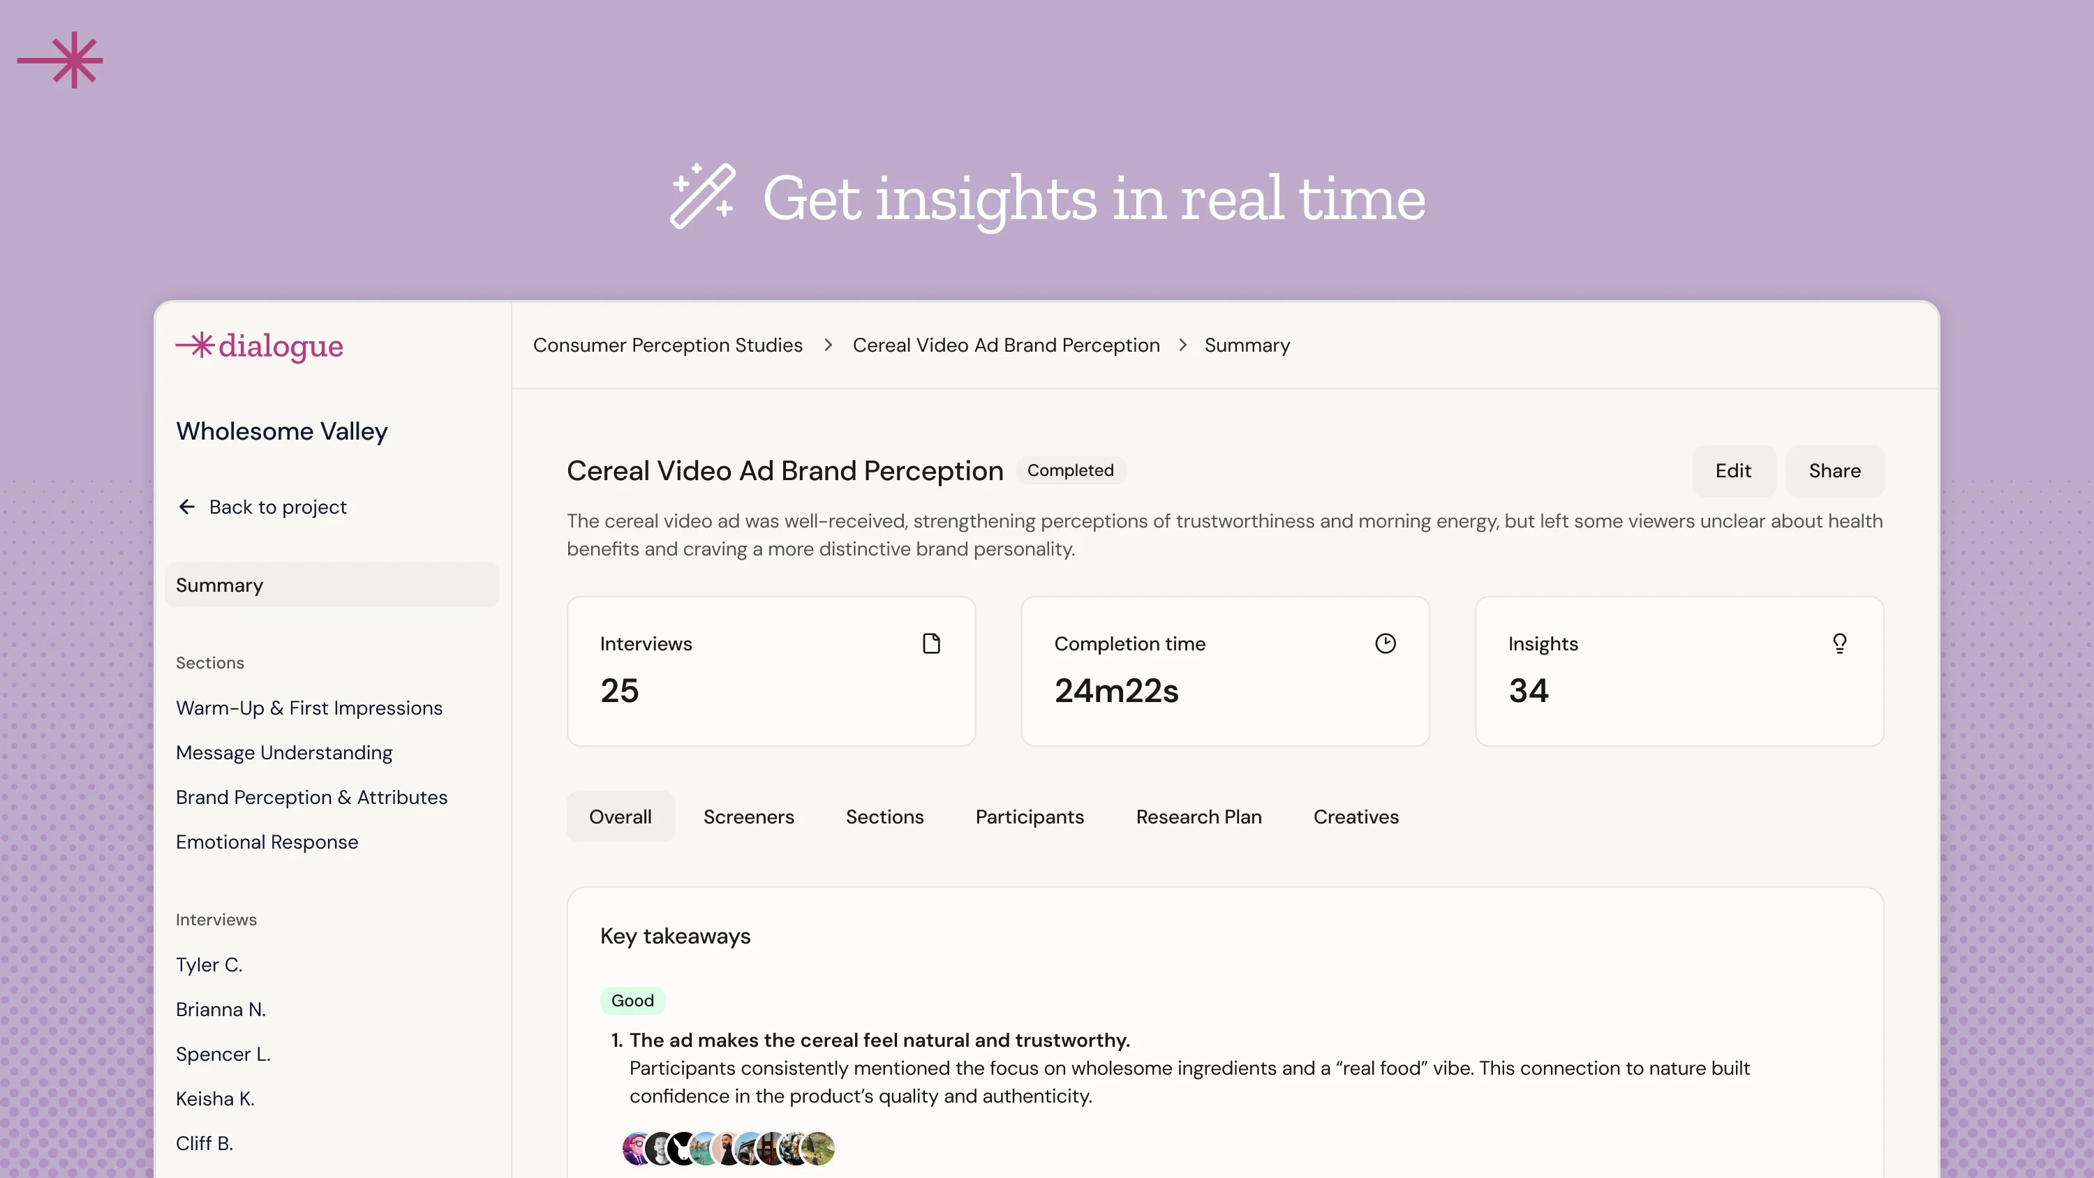Open the Creatives tab

click(1355, 817)
